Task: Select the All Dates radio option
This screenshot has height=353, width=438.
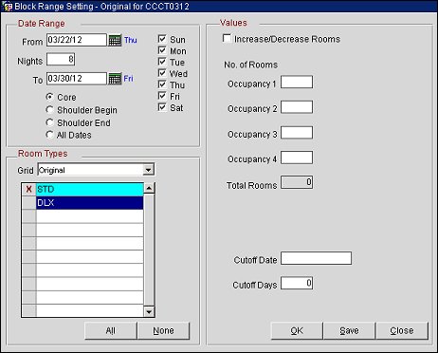Action: (x=49, y=135)
